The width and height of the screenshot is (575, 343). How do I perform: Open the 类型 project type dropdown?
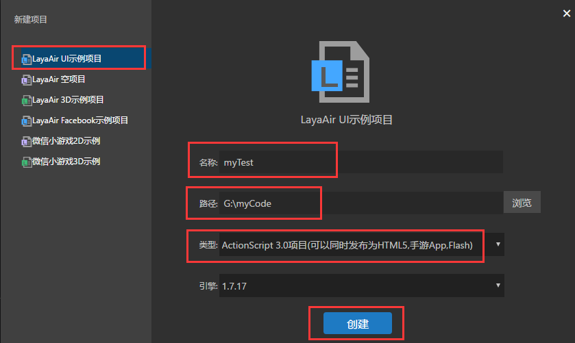tap(362, 245)
